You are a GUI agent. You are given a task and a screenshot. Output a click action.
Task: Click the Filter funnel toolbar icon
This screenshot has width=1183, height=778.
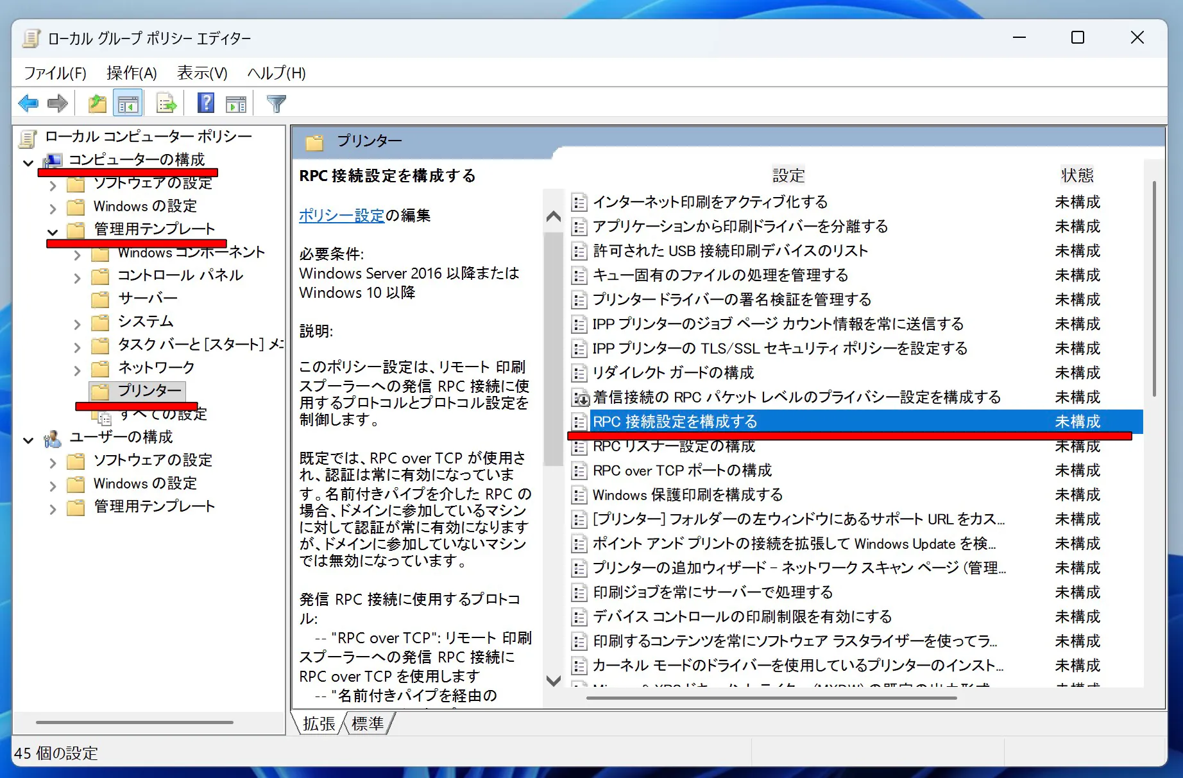click(x=277, y=103)
